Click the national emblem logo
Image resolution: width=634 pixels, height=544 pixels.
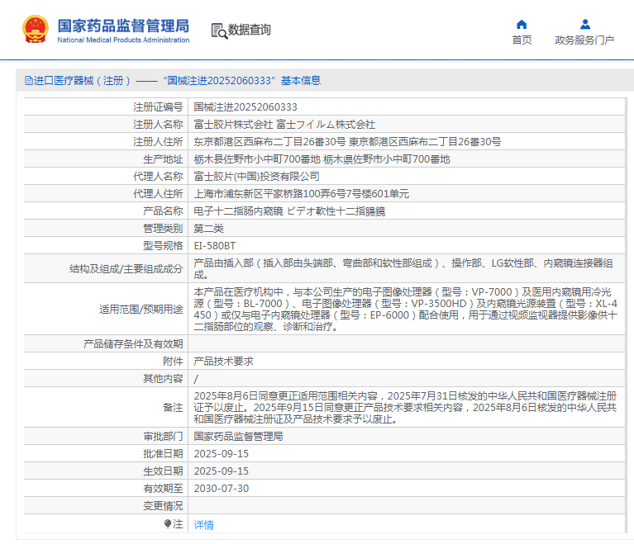(36, 29)
